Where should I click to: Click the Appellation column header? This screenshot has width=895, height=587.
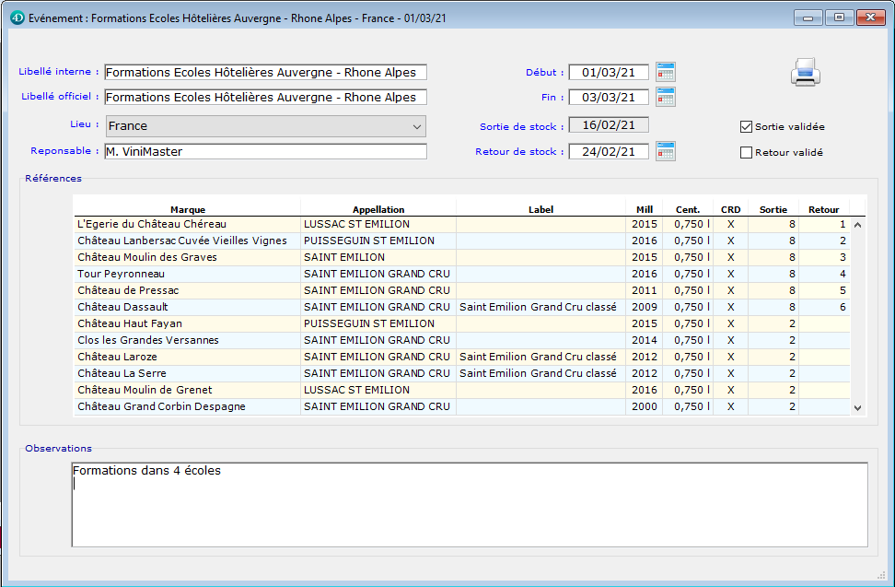378,209
